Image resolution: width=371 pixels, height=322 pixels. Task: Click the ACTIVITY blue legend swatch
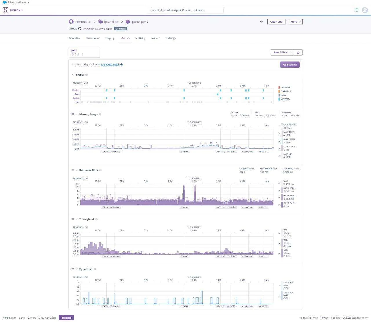pyautogui.click(x=279, y=99)
